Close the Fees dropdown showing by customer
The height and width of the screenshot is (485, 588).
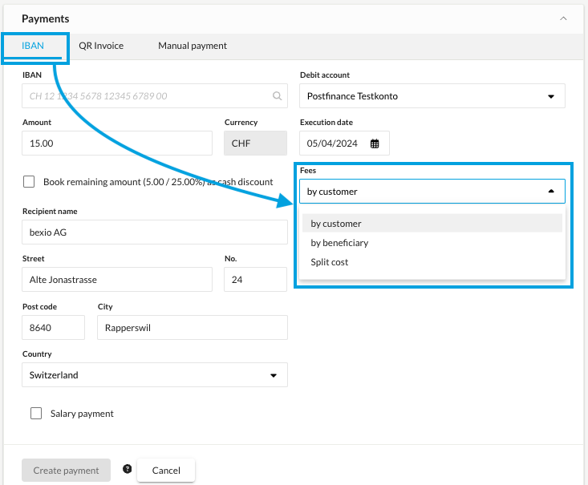(432, 192)
